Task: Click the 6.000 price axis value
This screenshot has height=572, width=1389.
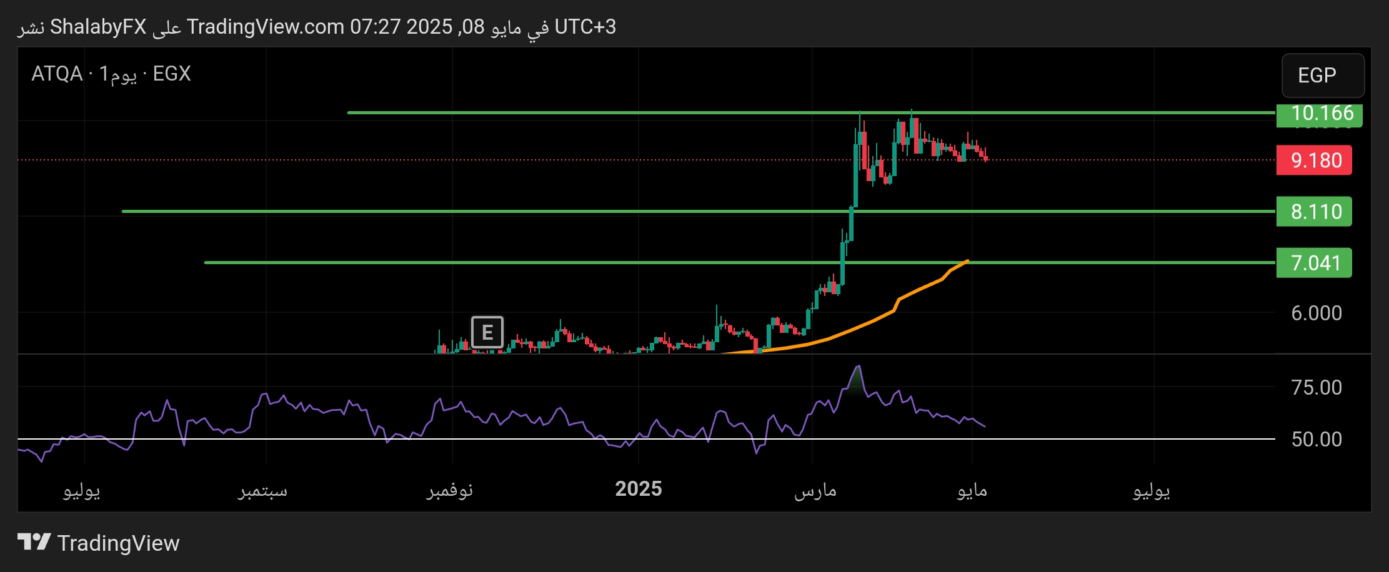Action: click(1317, 313)
